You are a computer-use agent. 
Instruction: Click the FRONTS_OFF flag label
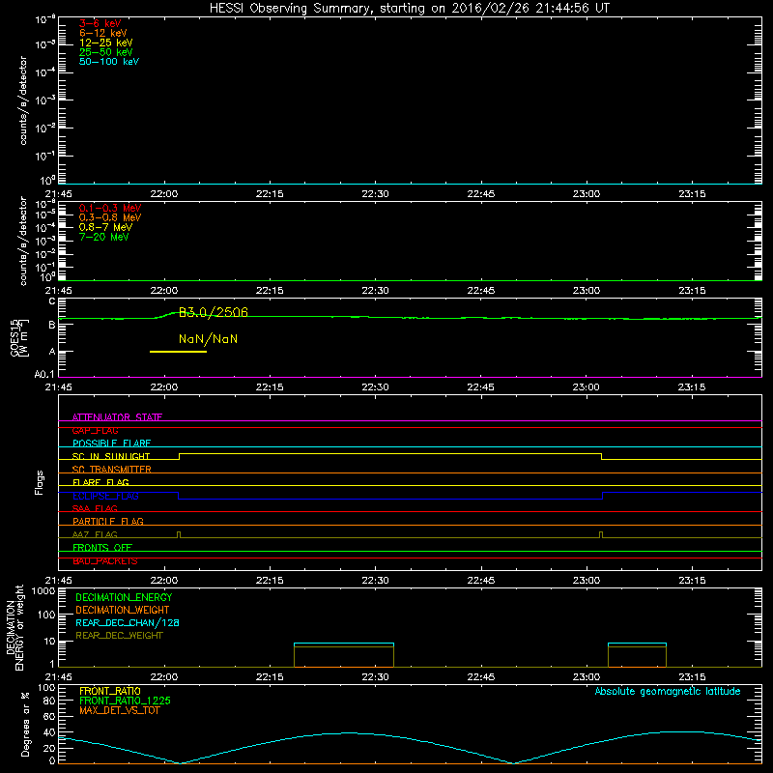102,547
